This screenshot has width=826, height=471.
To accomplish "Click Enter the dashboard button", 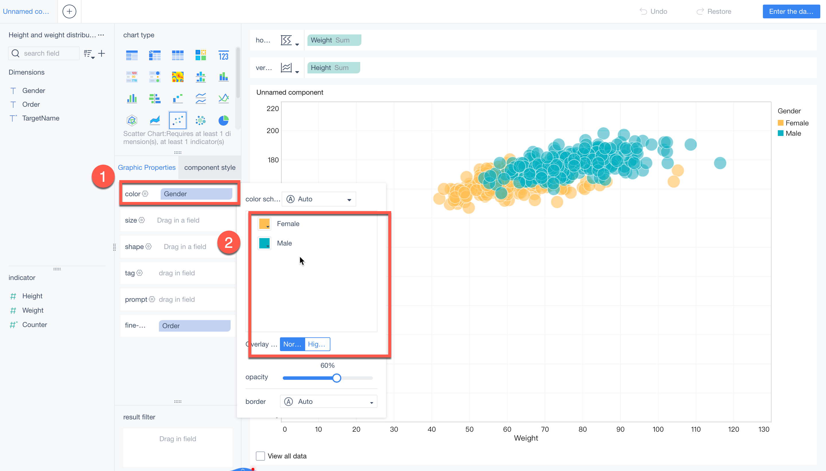I will click(791, 11).
